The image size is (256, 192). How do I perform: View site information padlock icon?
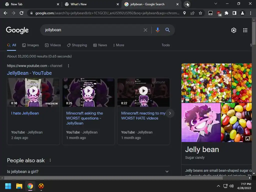(x=31, y=13)
